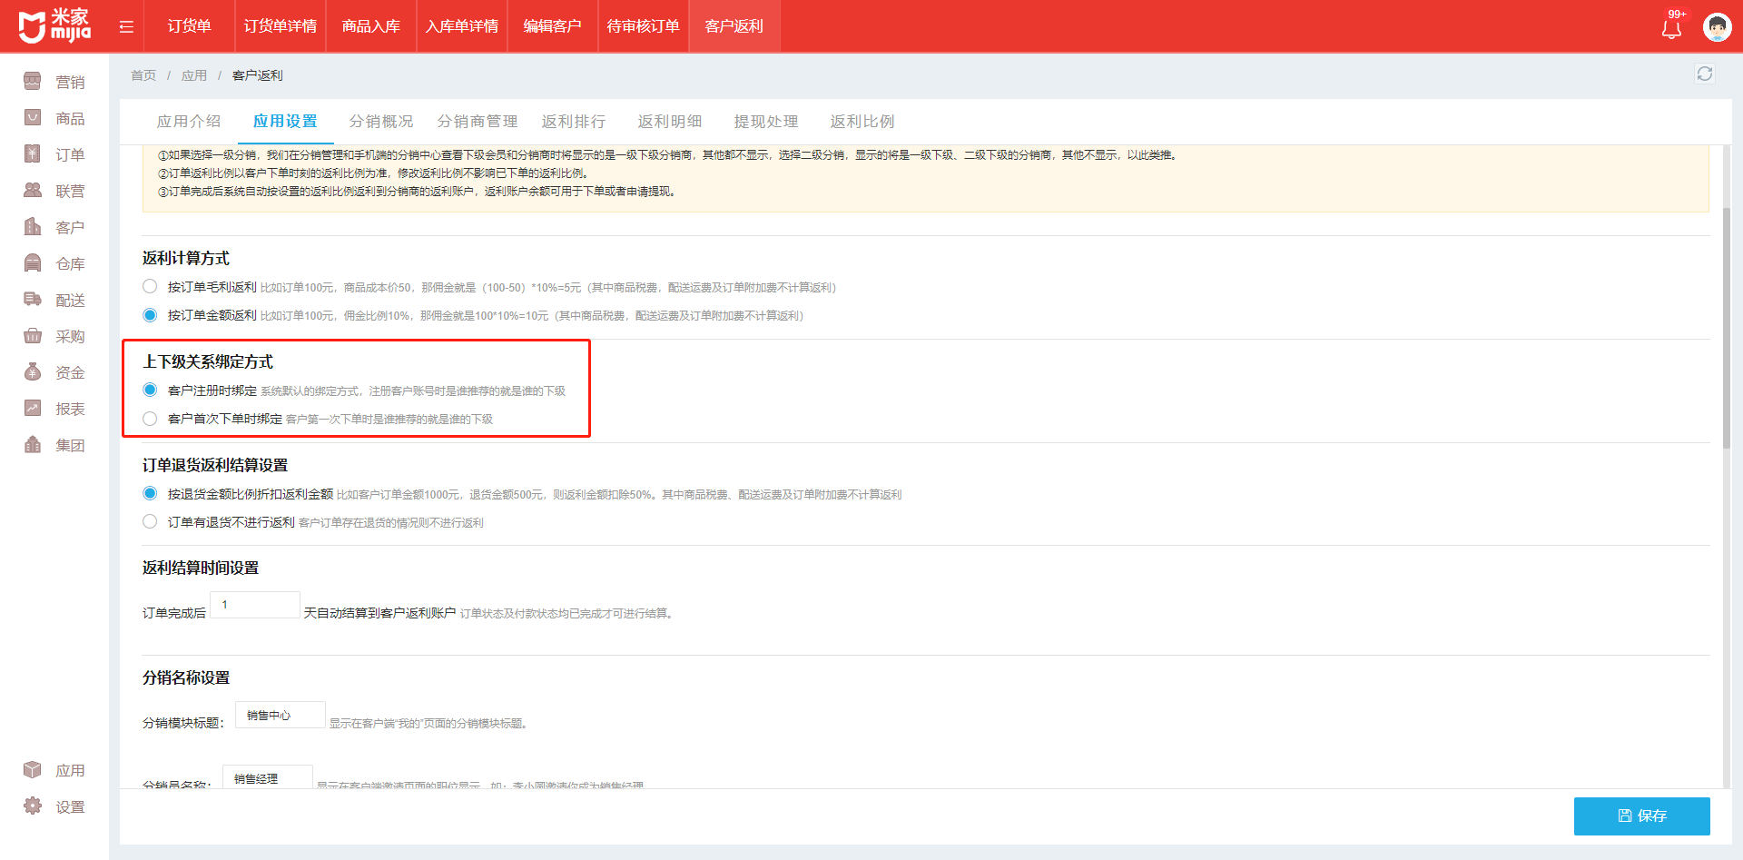Click the vertical scrollbar on right

[1726, 327]
